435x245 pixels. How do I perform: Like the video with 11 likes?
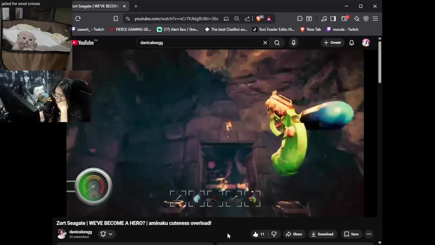259,234
